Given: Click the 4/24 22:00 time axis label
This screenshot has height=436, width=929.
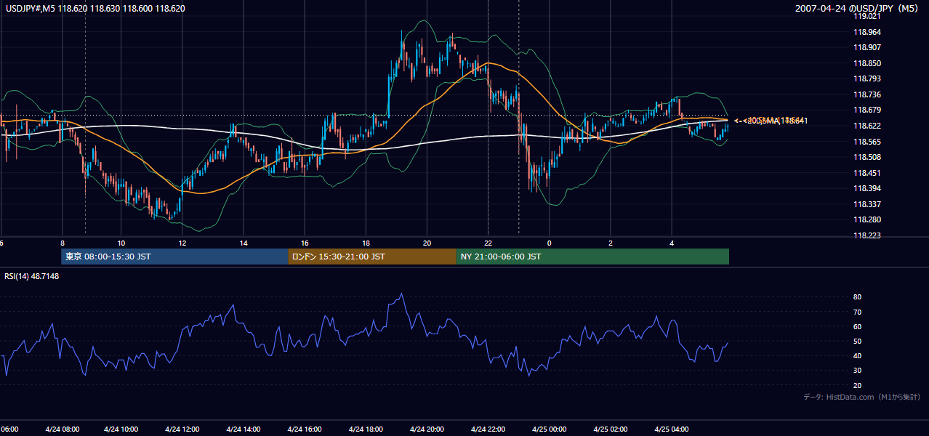Looking at the screenshot, I should coord(488,429).
